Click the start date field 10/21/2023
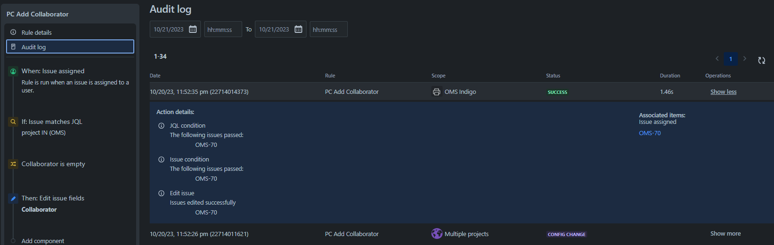 [x=175, y=29]
